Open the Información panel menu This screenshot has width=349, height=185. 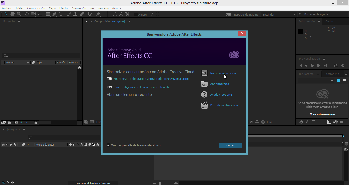319,21
